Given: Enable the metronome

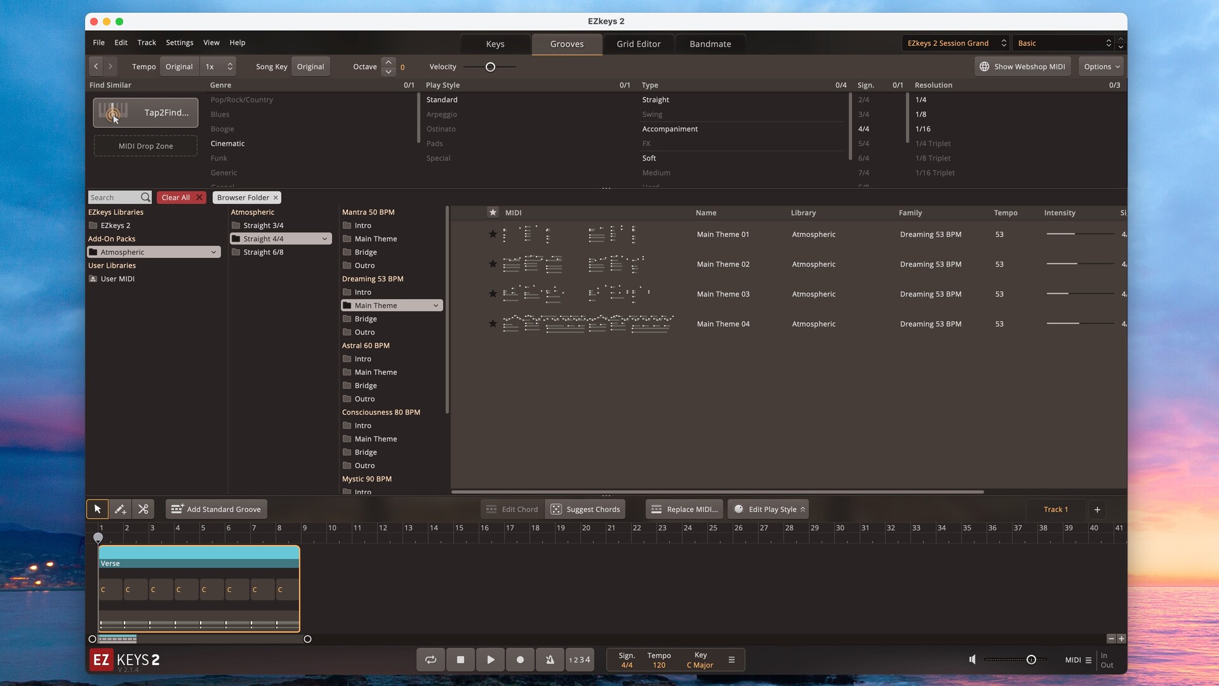Looking at the screenshot, I should point(550,660).
